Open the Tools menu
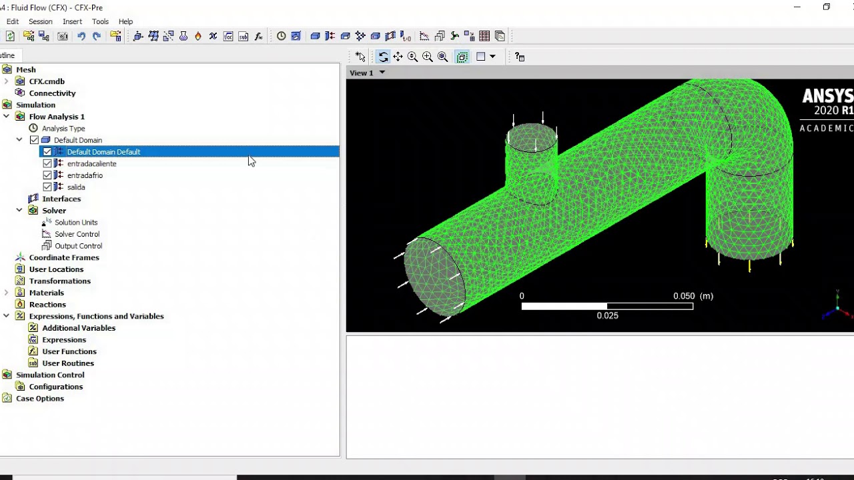Screen dimensions: 854x480 (100, 21)
